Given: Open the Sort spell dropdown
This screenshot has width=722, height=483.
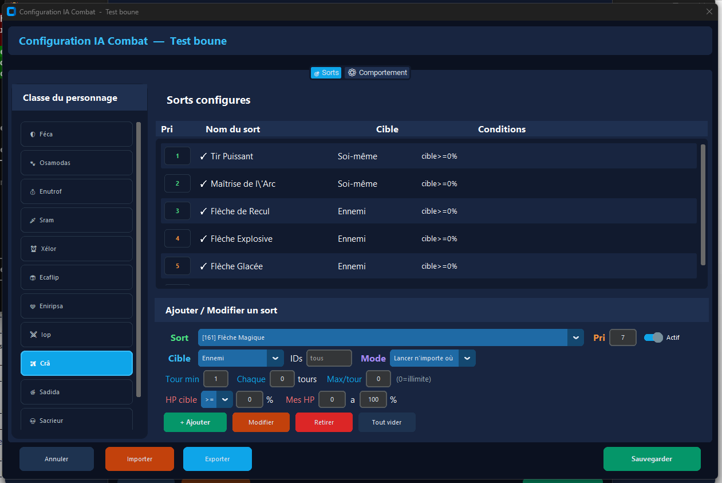Looking at the screenshot, I should tap(575, 338).
